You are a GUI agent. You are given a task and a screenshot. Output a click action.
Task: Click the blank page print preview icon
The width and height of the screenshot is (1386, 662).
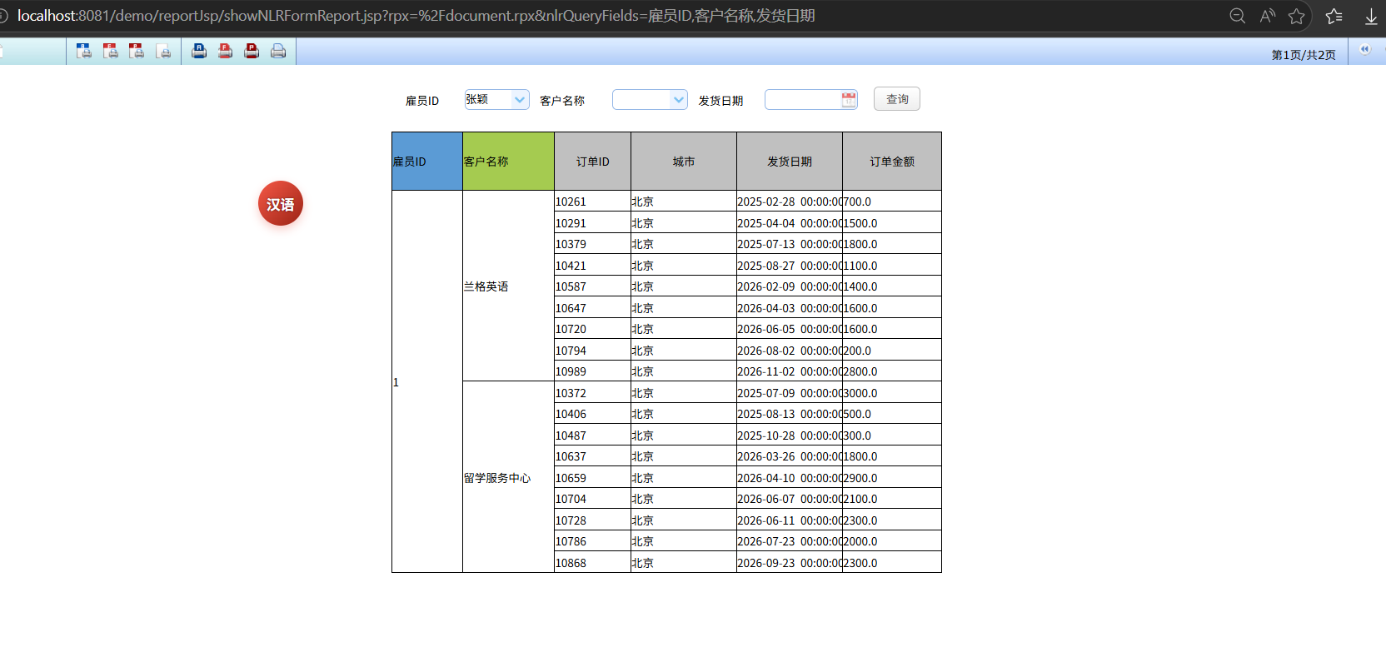164,51
